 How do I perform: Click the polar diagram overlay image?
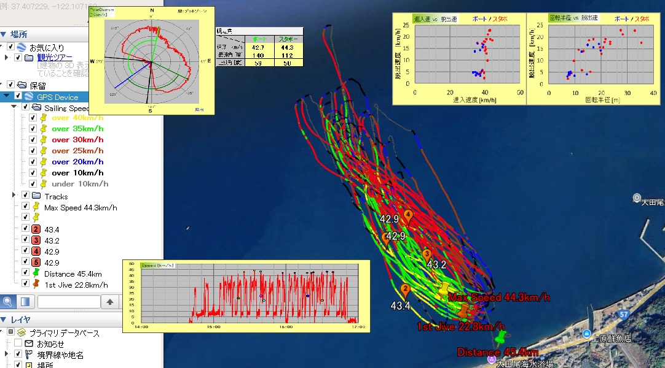(151, 61)
